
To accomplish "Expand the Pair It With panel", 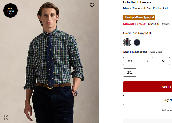I will tap(10, 11).
